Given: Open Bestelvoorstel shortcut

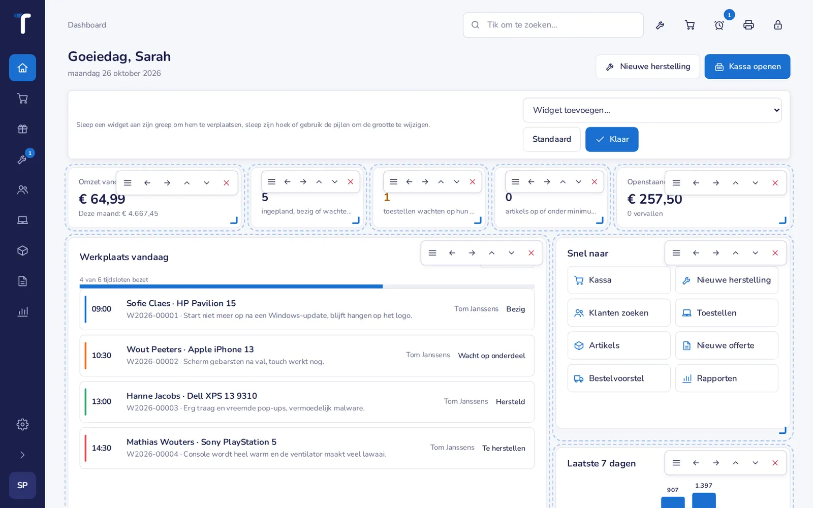Looking at the screenshot, I should point(618,378).
